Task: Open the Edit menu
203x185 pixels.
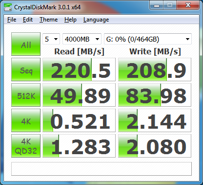Action: (28, 20)
